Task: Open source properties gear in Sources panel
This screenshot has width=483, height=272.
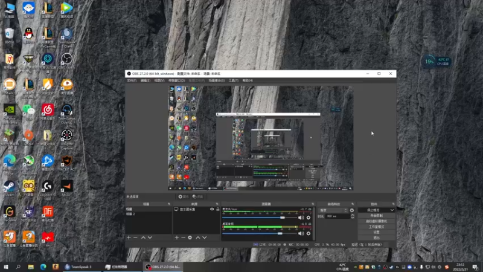Action: coord(190,238)
